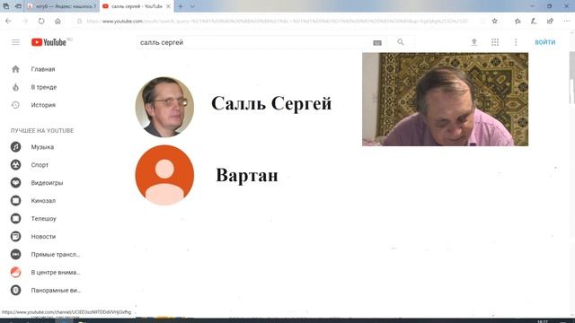
Task: Open the browser favorites hub icon
Action: click(517, 22)
